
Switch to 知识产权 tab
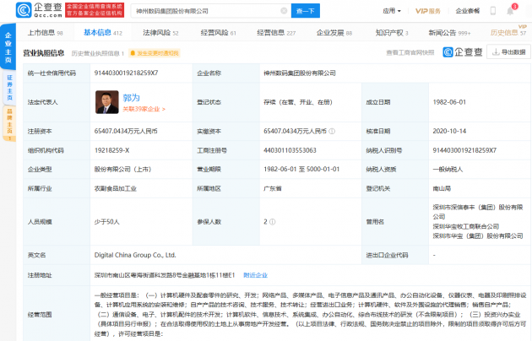[392, 33]
